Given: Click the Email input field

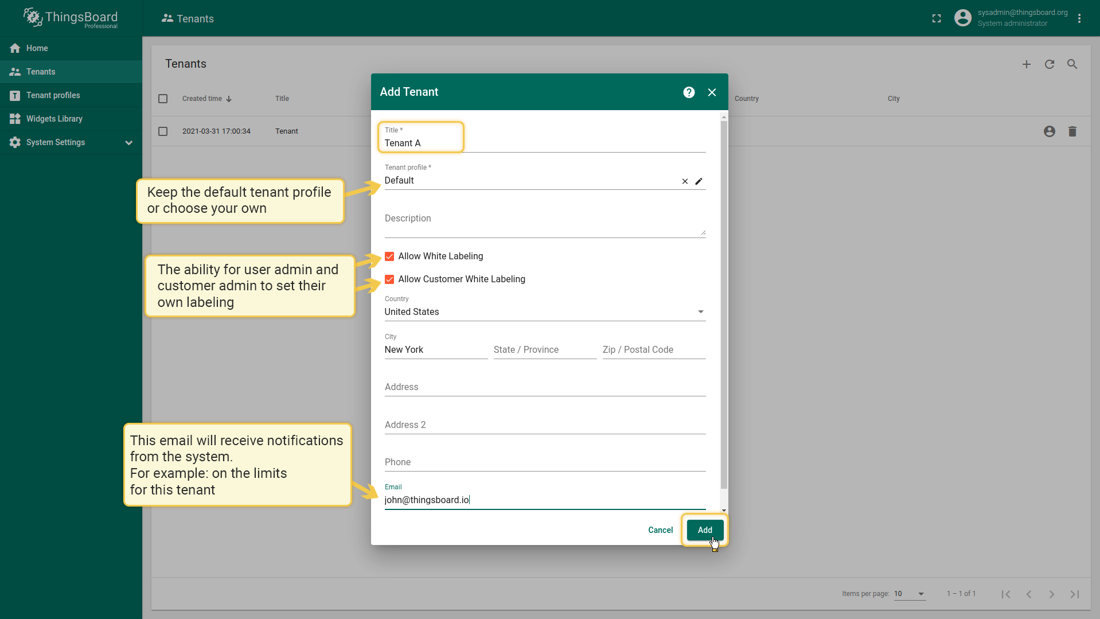Looking at the screenshot, I should click(x=545, y=500).
